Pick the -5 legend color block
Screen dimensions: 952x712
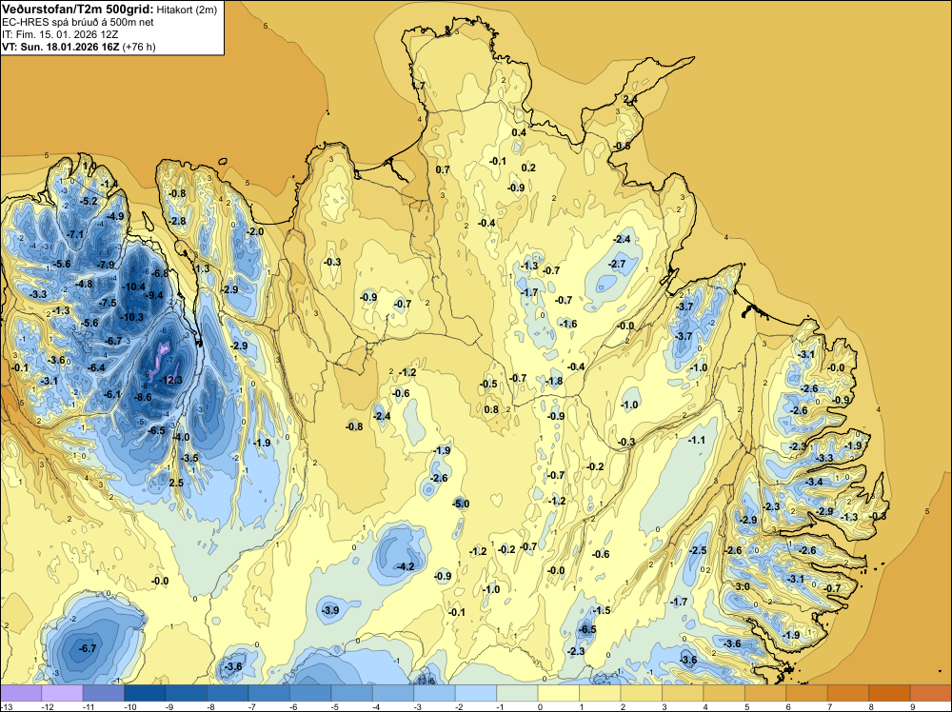(351, 693)
